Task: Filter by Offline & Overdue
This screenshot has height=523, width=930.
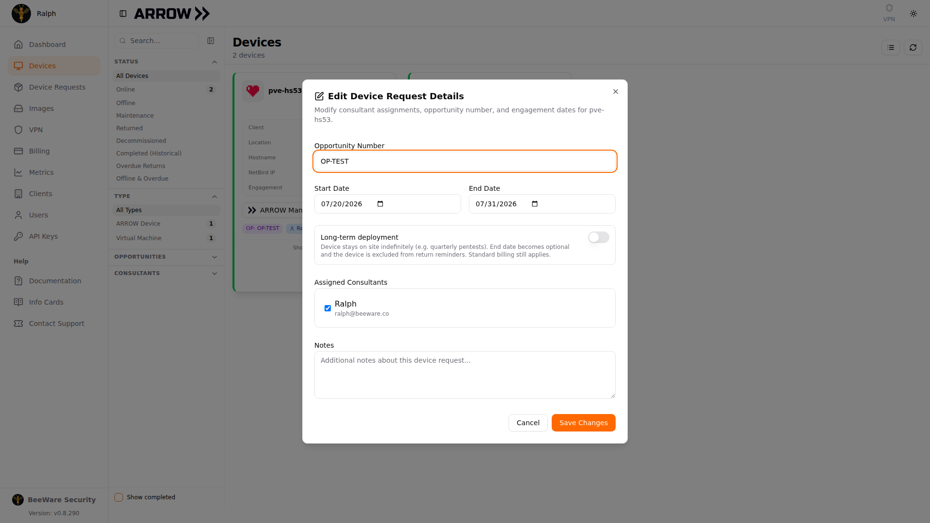Action: (x=166, y=179)
